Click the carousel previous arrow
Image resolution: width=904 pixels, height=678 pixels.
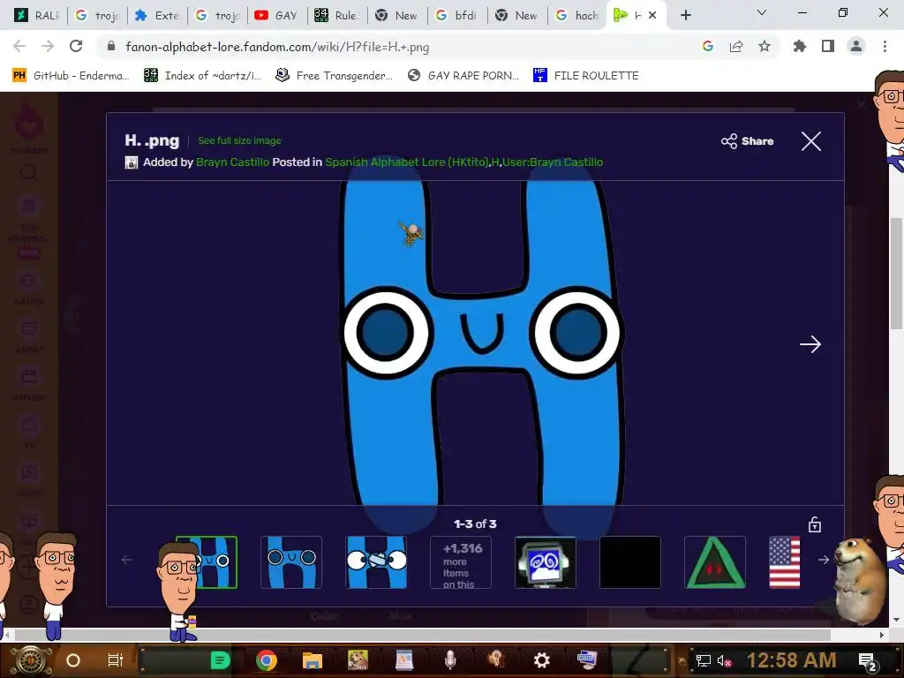[127, 560]
